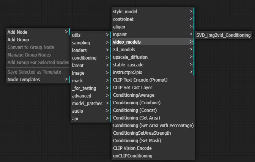Add Conditioning (Set Area) node

tap(153, 118)
